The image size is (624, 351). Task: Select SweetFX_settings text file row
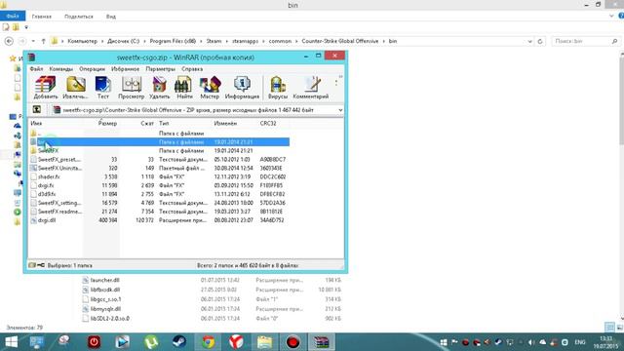click(159, 203)
